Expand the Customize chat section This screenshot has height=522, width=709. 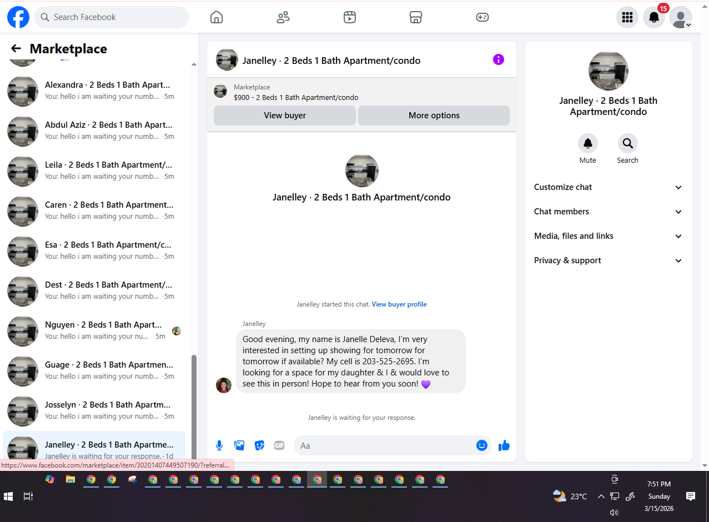tap(609, 187)
